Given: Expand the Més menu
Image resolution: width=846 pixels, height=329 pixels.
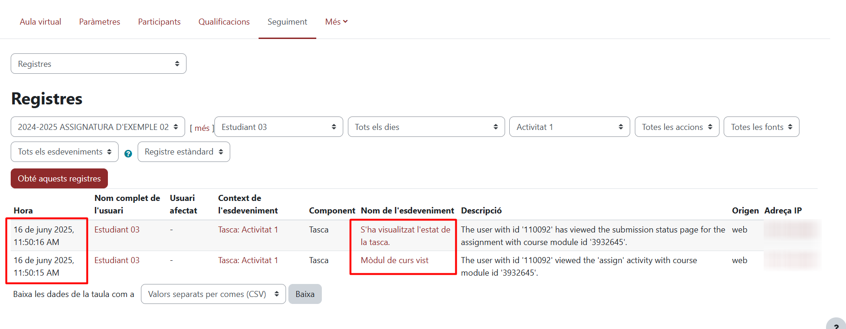Looking at the screenshot, I should tap(336, 22).
